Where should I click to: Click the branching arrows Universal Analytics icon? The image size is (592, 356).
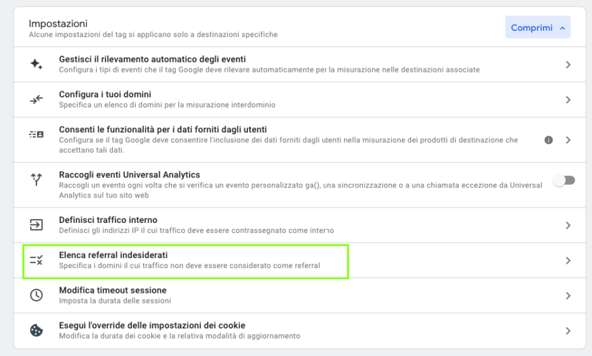coord(36,180)
